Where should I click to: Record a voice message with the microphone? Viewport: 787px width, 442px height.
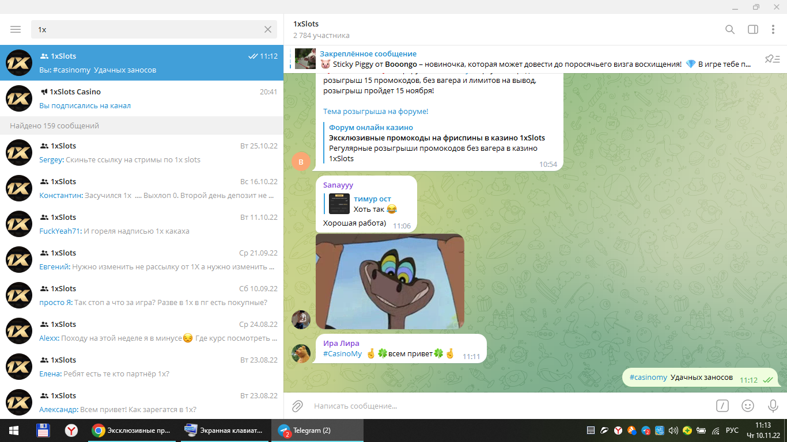(x=773, y=406)
